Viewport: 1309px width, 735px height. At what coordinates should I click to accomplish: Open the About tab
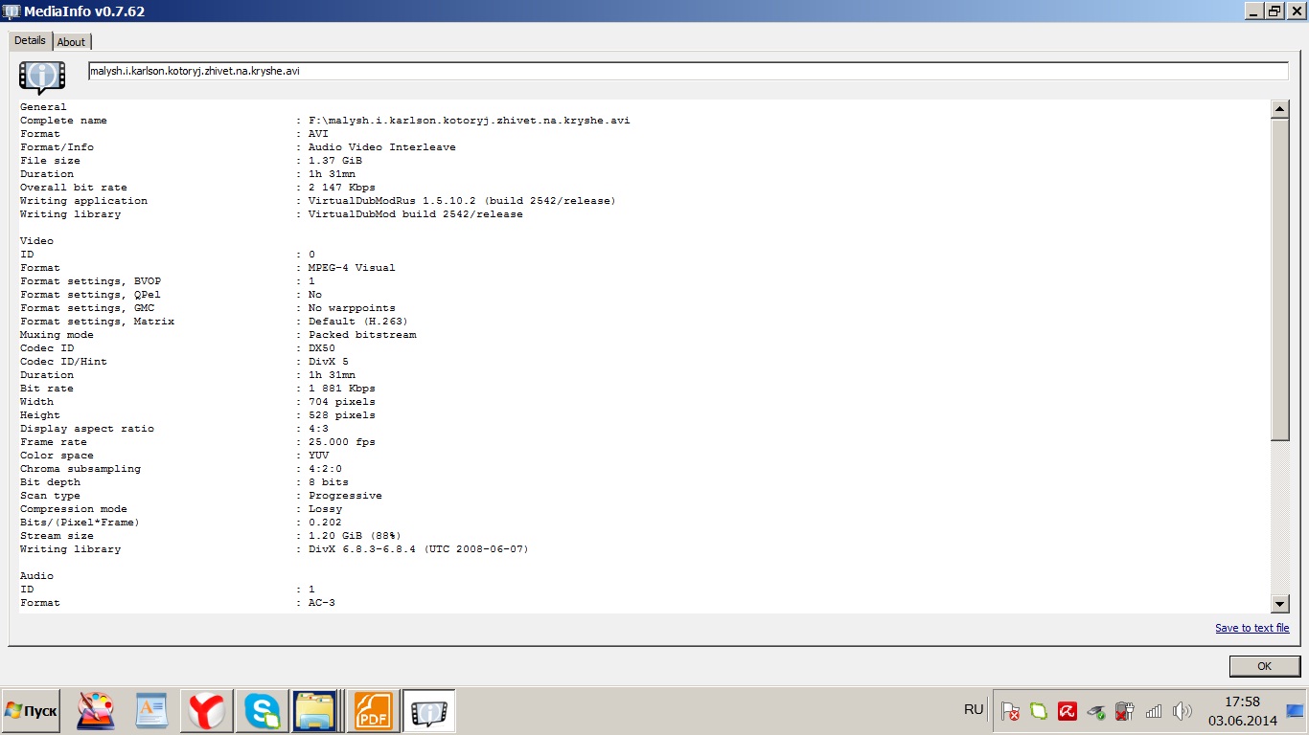(71, 42)
